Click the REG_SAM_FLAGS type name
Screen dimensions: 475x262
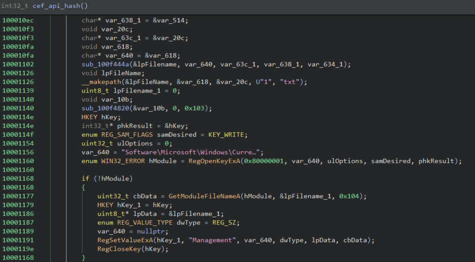click(x=127, y=135)
